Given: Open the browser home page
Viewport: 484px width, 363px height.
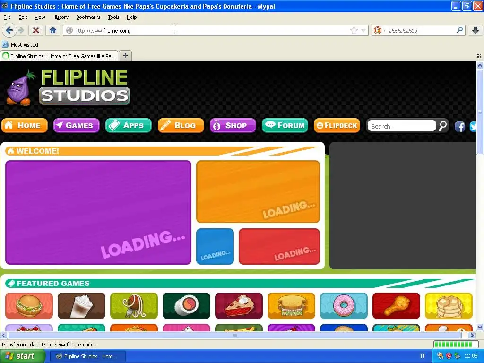Looking at the screenshot, I should [53, 30].
